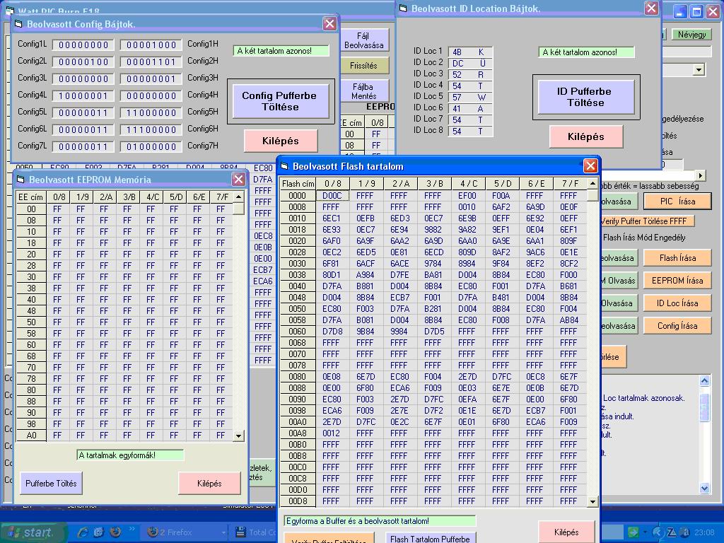Click the Config4L field 10000001
Image resolution: width=724 pixels, height=543 pixels.
[83, 96]
